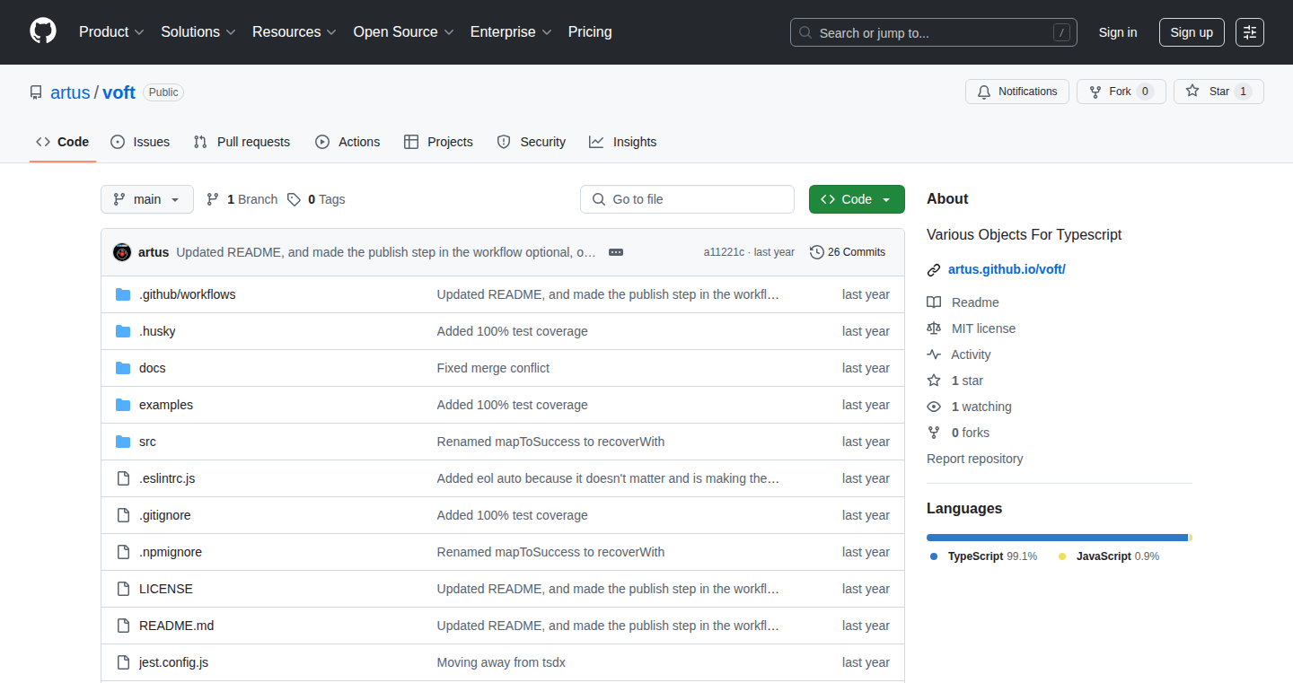
Task: Open the Insights tab
Action: [622, 142]
